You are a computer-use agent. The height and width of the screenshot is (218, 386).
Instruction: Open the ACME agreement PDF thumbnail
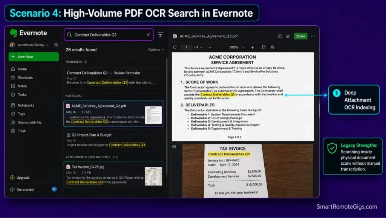pyautogui.click(x=153, y=115)
